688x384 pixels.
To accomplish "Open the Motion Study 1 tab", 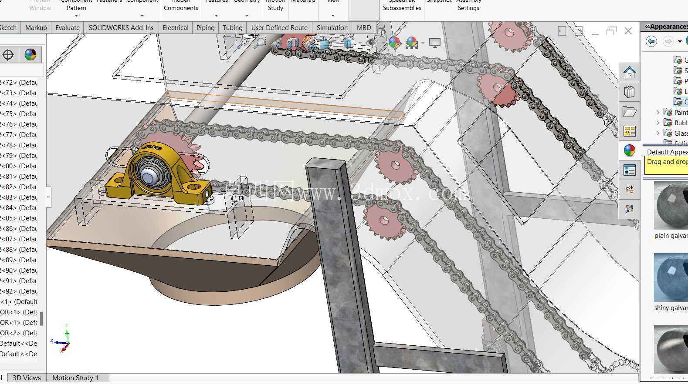I will tap(75, 377).
